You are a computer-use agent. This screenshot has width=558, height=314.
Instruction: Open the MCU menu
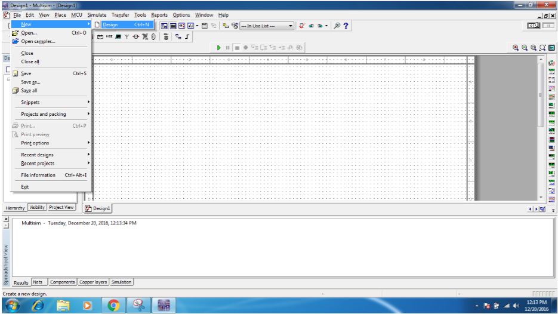click(76, 15)
